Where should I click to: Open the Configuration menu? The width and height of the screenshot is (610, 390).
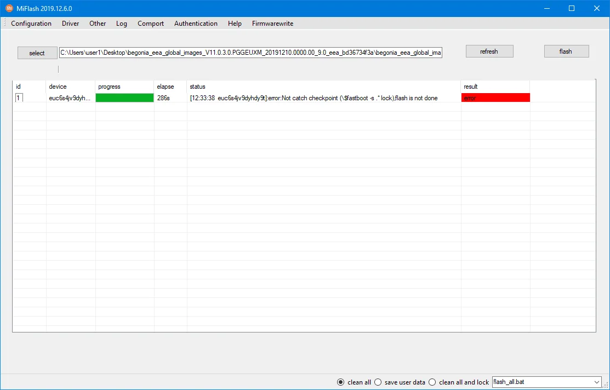point(31,24)
